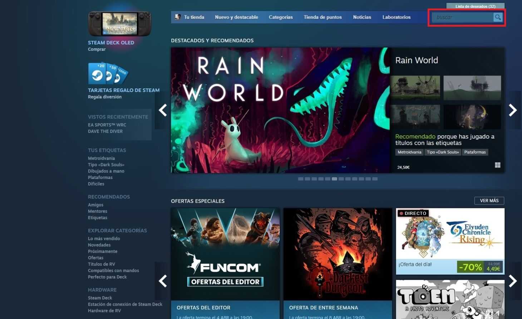Click the Windows platform icon on Rain World
Screen dimensions: 522x319
click(497, 165)
